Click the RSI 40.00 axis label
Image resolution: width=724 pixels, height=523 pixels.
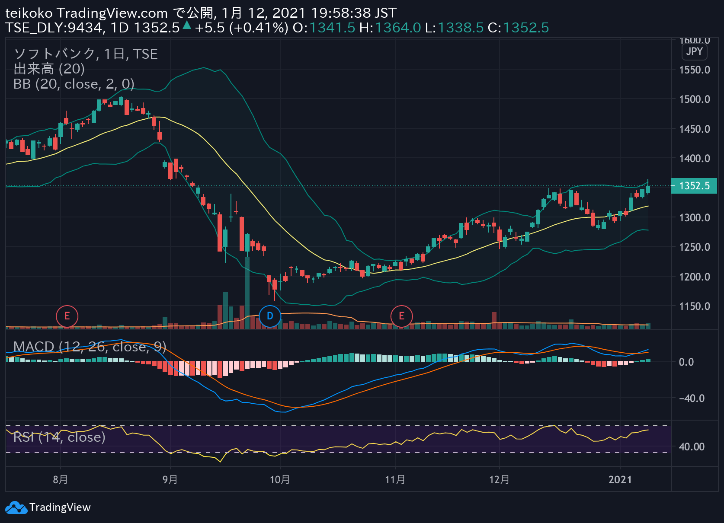[x=692, y=447]
